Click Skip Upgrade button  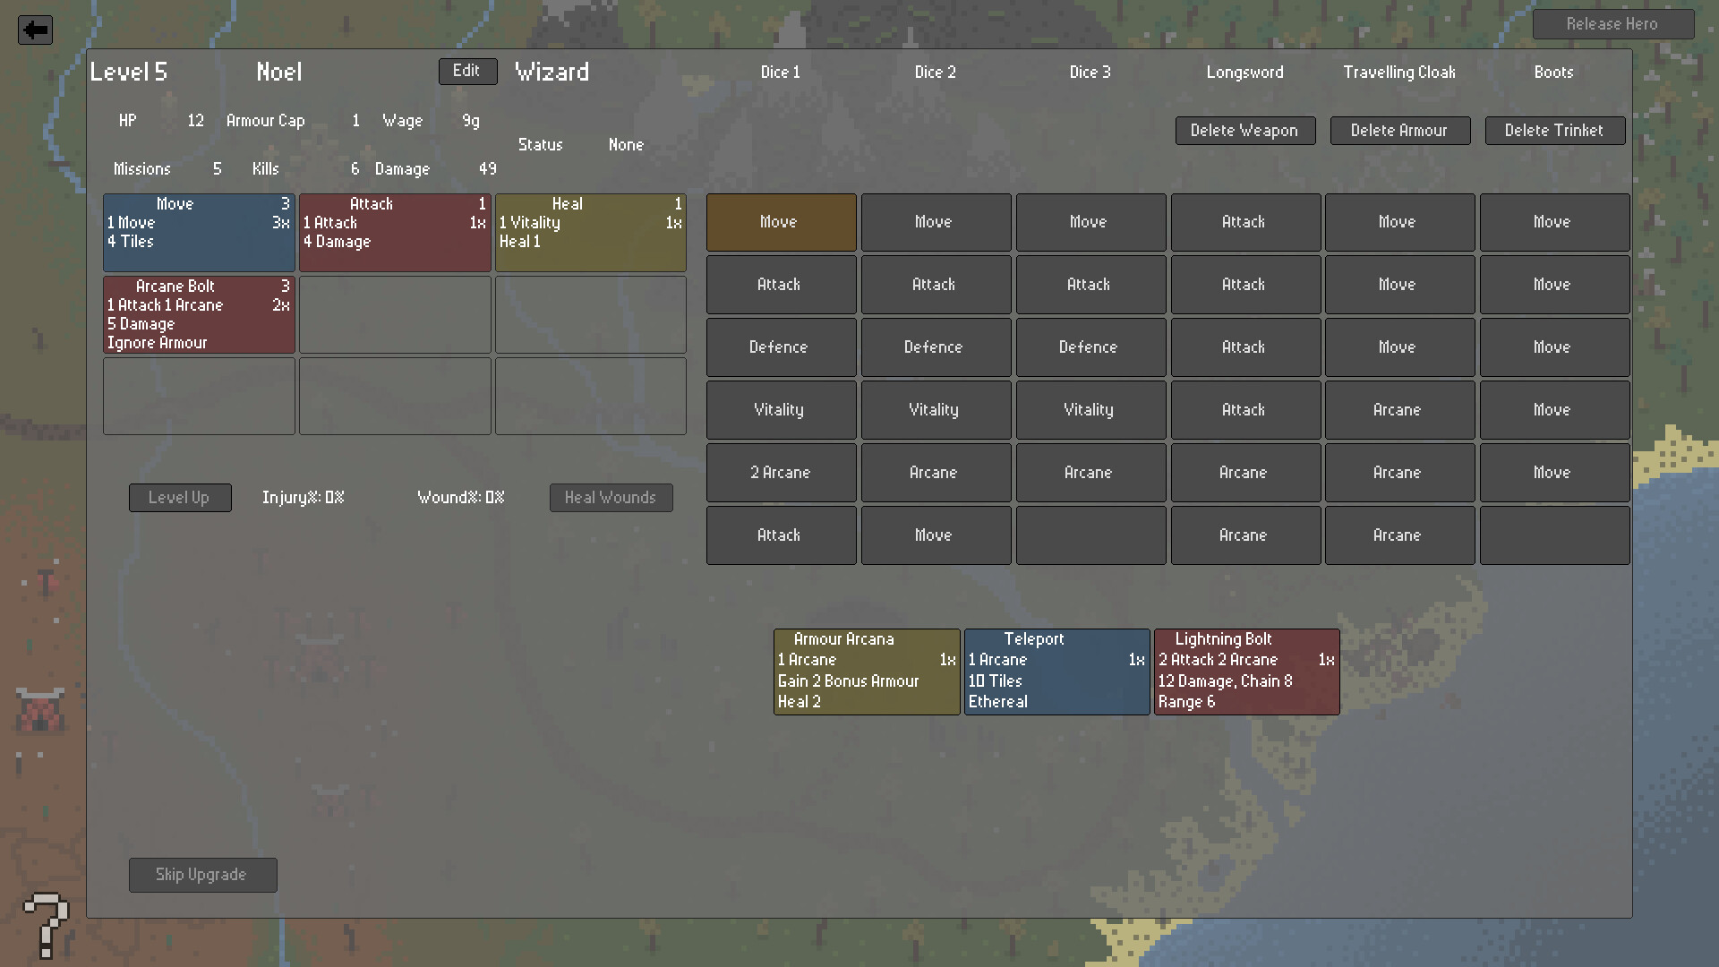point(202,875)
